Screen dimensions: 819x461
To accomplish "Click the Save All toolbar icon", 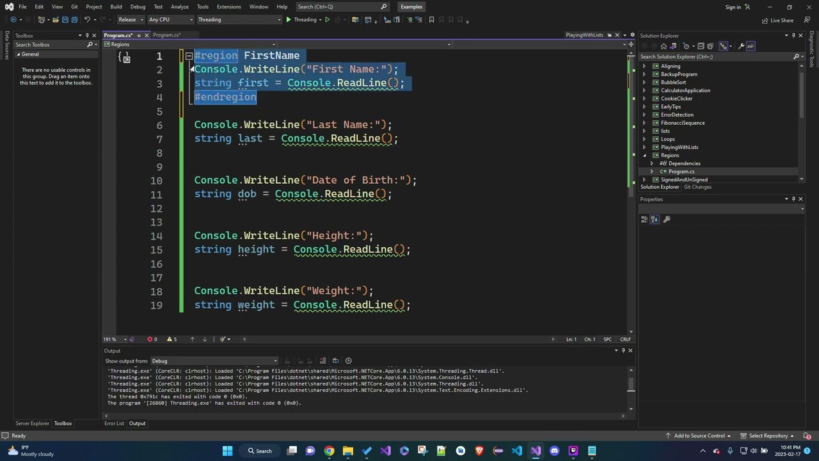I will 74,20.
